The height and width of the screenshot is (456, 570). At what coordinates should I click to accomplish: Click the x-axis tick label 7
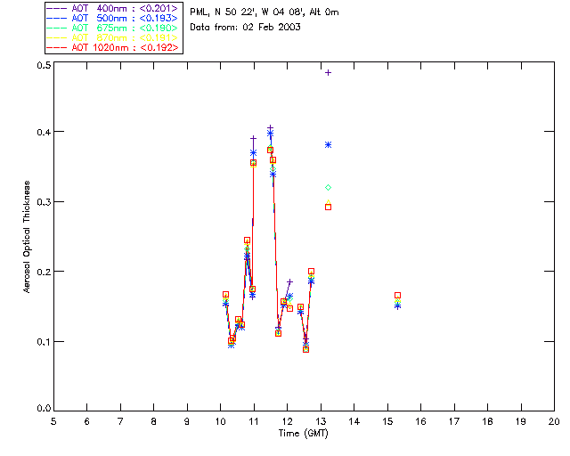120,421
